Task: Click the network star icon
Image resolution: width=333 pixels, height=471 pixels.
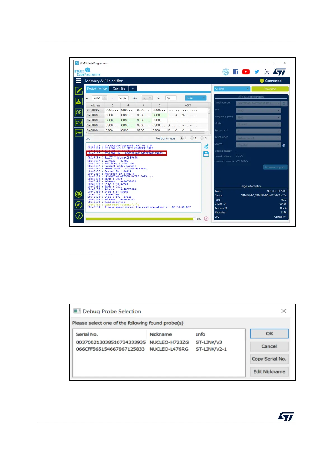Action: [x=267, y=72]
